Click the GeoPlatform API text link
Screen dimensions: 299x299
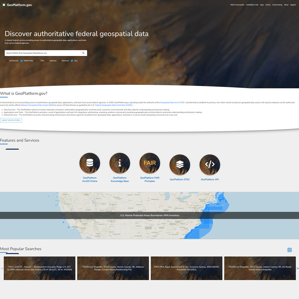(x=210, y=179)
